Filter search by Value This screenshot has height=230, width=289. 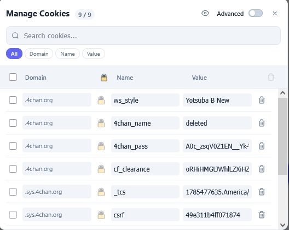coord(94,54)
